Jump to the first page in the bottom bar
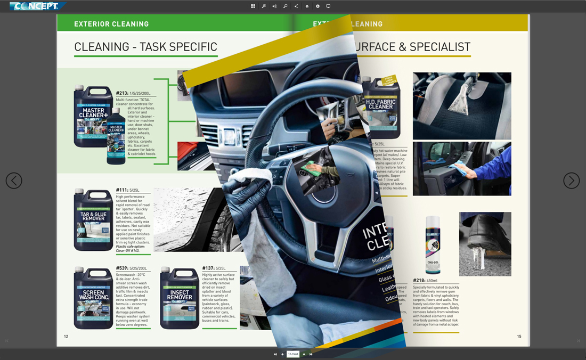This screenshot has width=586, height=360. (275, 354)
